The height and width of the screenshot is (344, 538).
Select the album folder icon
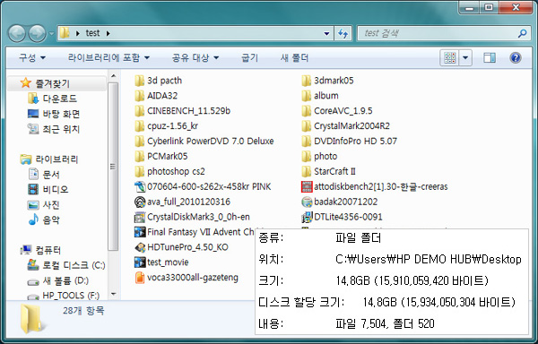(x=307, y=96)
